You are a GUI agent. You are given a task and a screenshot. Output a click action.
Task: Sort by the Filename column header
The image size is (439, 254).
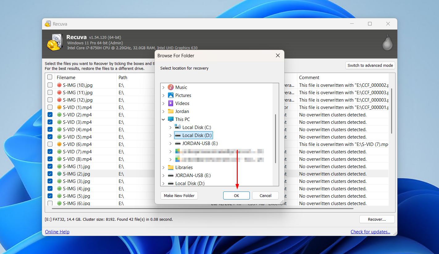click(x=66, y=78)
